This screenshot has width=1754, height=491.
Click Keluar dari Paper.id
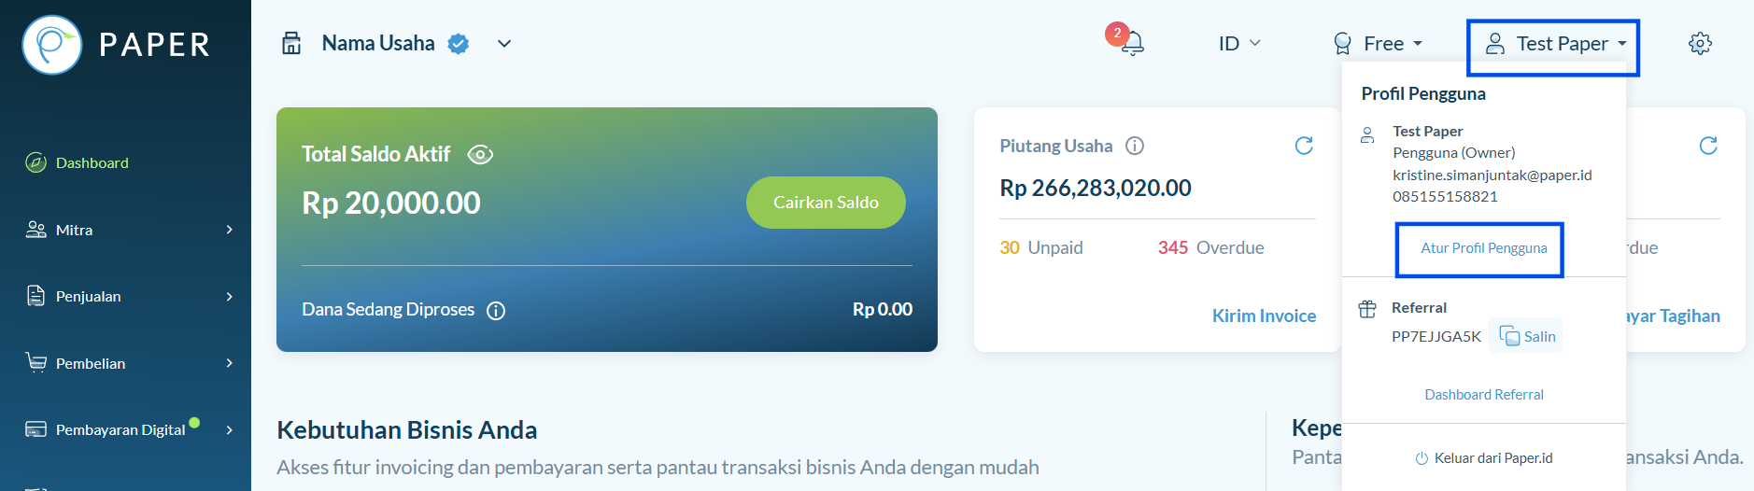click(x=1483, y=458)
